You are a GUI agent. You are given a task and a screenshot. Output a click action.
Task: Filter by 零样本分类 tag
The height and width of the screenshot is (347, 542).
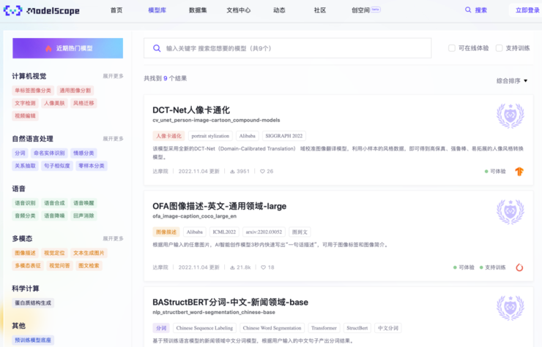coord(92,166)
